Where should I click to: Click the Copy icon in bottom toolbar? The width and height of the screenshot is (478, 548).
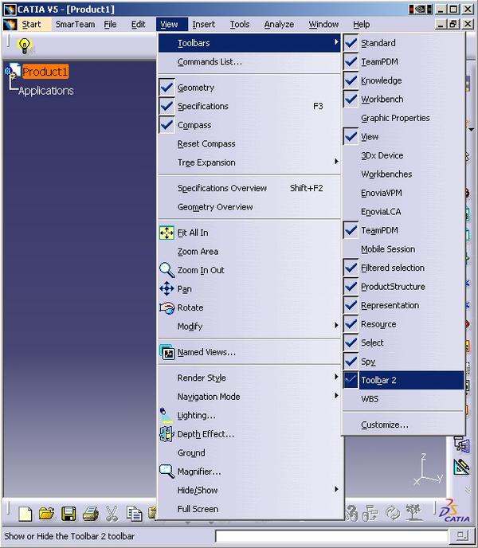(134, 514)
